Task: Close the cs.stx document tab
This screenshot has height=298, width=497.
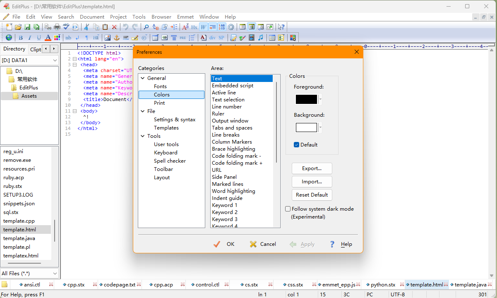Action: click(271, 285)
